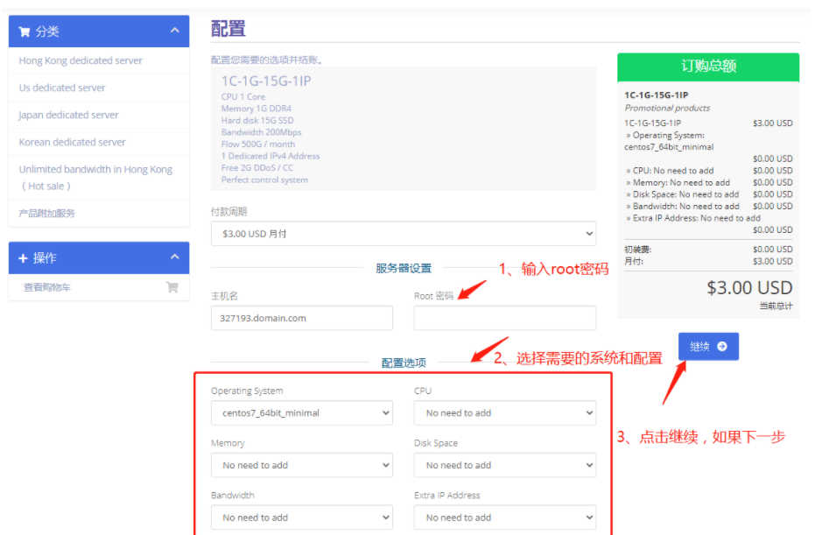Screen dimensions: 822x535
Task: Collapse the 分类 panel chevron
Action: coord(174,31)
